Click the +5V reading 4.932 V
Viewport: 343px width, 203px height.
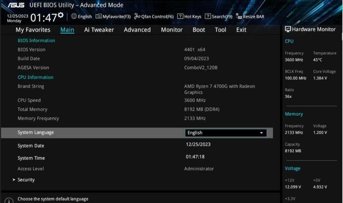click(x=320, y=187)
